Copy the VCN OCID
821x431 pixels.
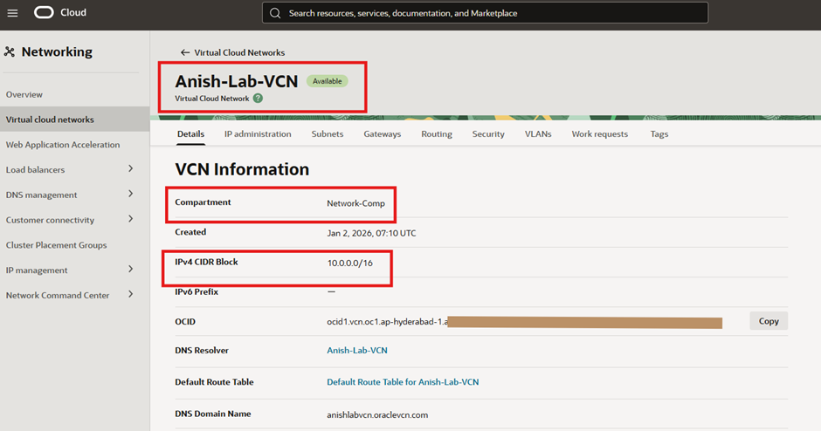(x=769, y=321)
